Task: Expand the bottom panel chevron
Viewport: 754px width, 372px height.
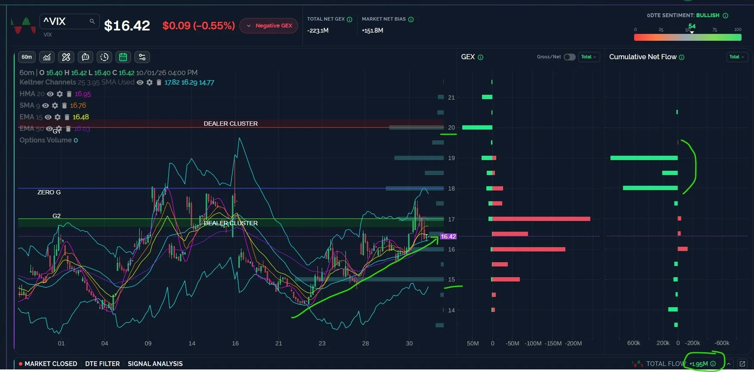Action: click(x=729, y=364)
